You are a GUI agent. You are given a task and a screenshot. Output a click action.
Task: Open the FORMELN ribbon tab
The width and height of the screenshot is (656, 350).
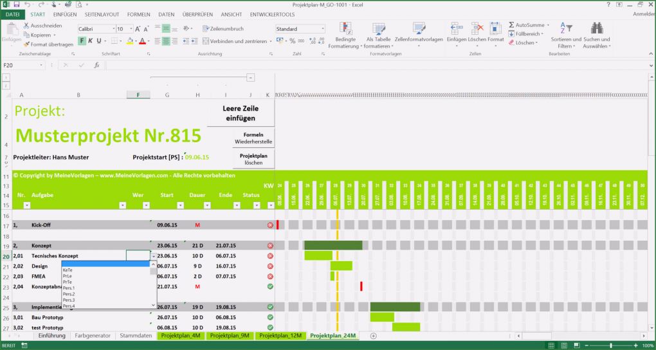point(138,14)
